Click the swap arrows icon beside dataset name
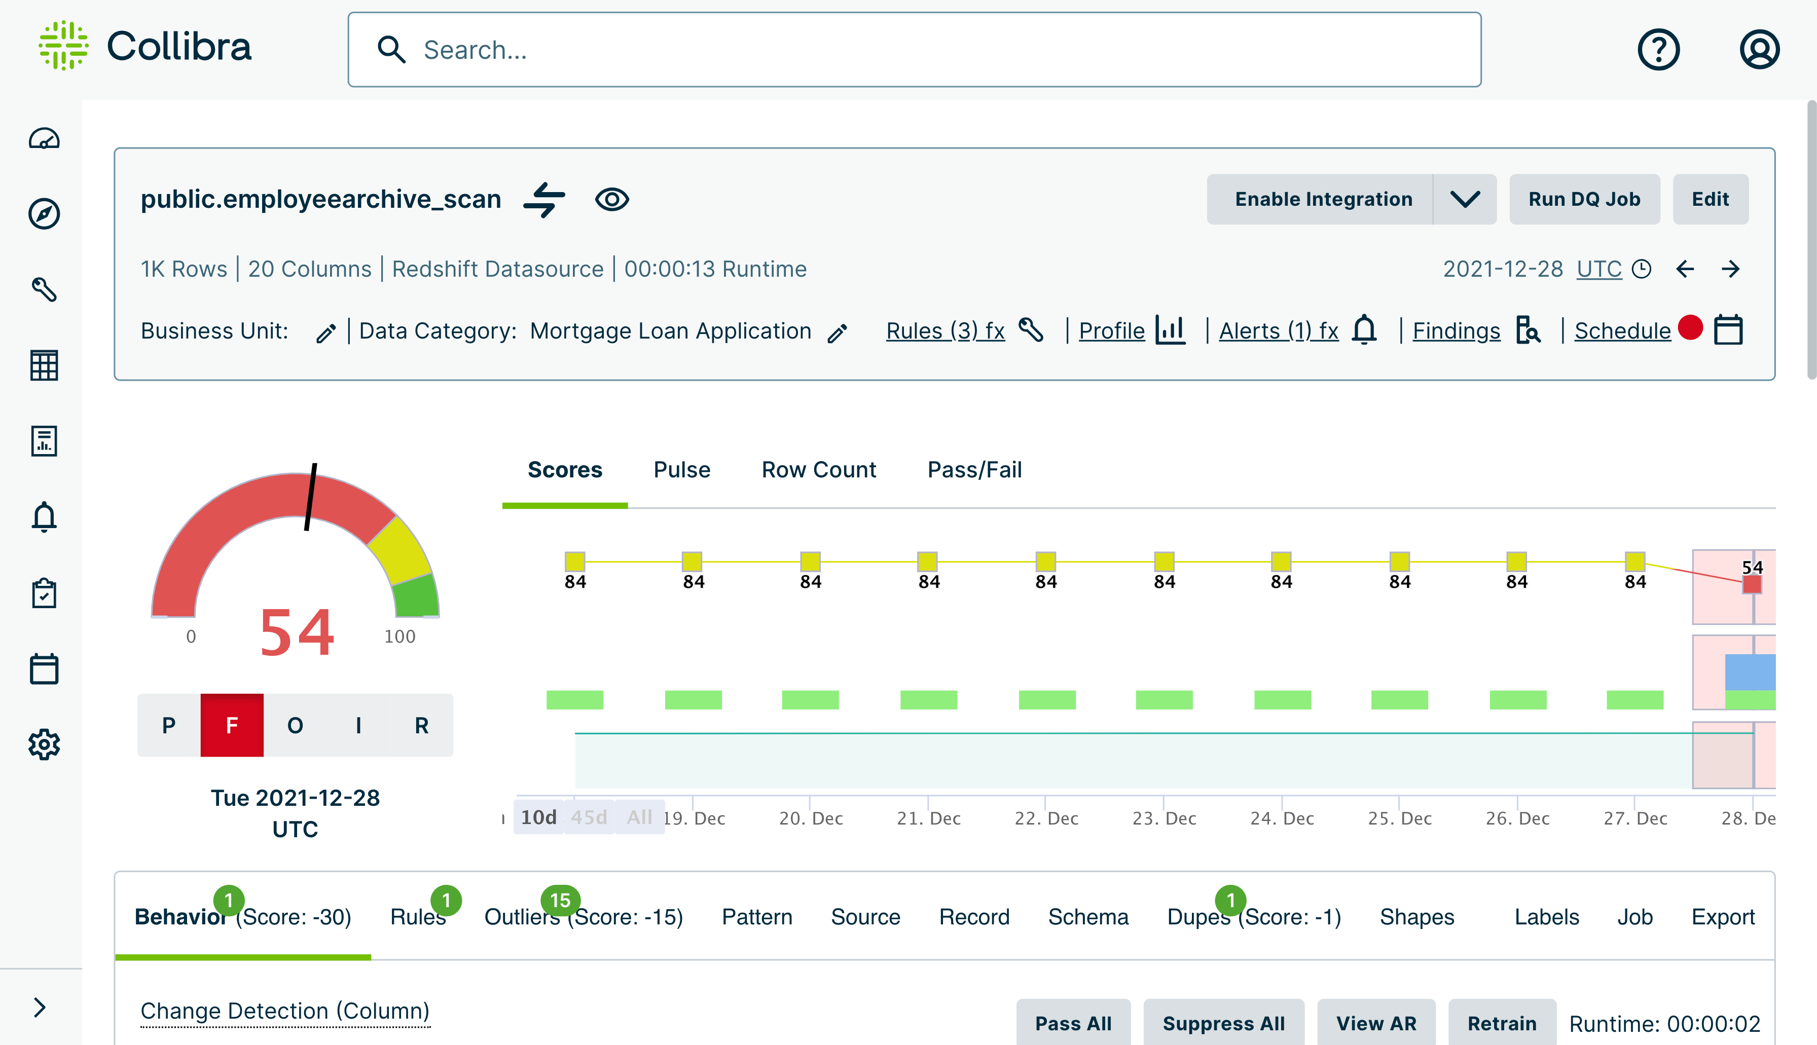This screenshot has width=1817, height=1045. (544, 200)
